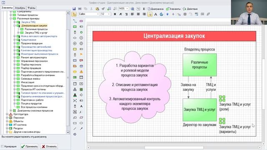Expand the Оргструктура tree node
The image size is (267, 150).
(x=7, y=114)
